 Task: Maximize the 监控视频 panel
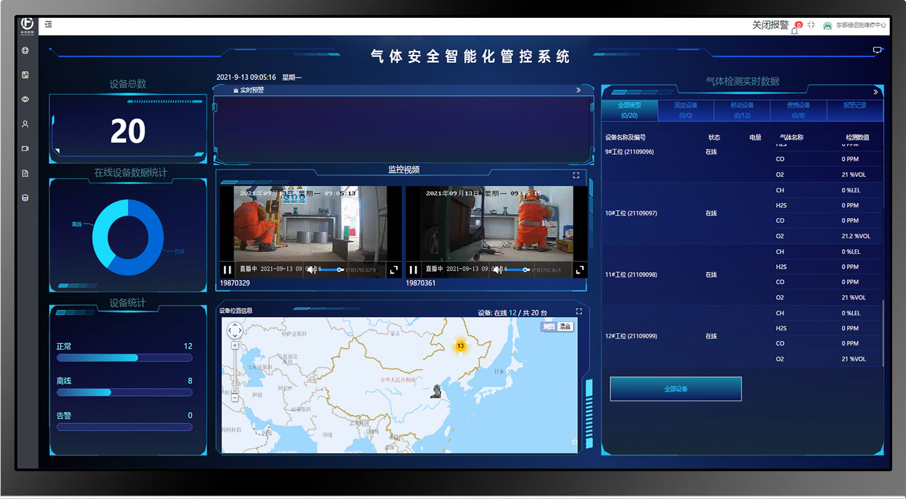(x=576, y=175)
